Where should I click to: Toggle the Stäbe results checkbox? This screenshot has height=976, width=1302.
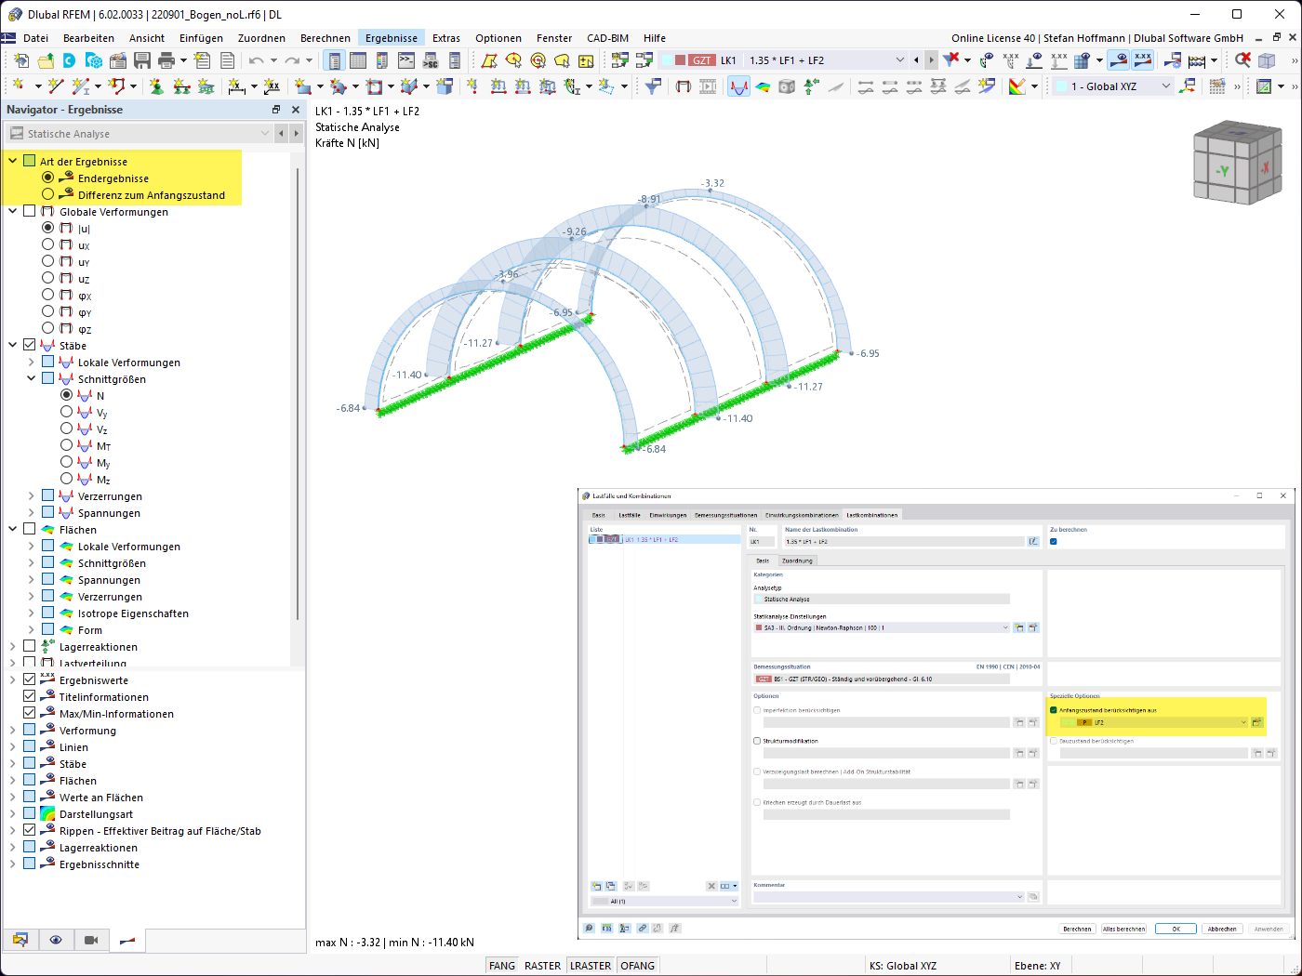pyautogui.click(x=29, y=345)
